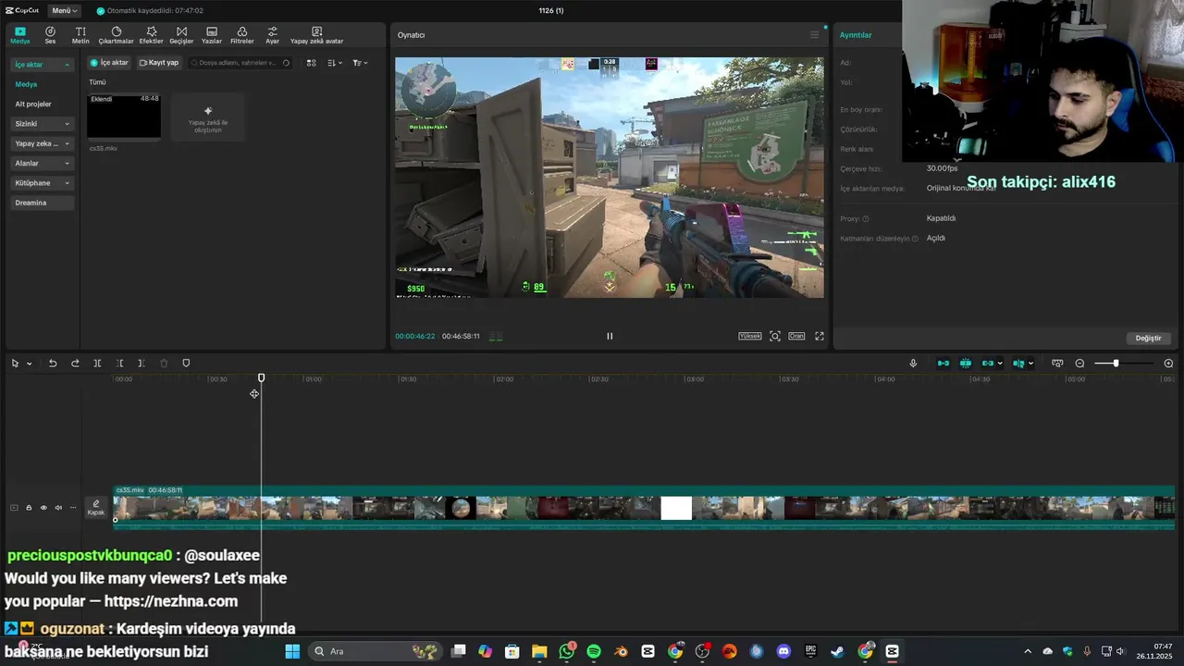
Task: Click the timeline playhead marker
Action: (261, 377)
